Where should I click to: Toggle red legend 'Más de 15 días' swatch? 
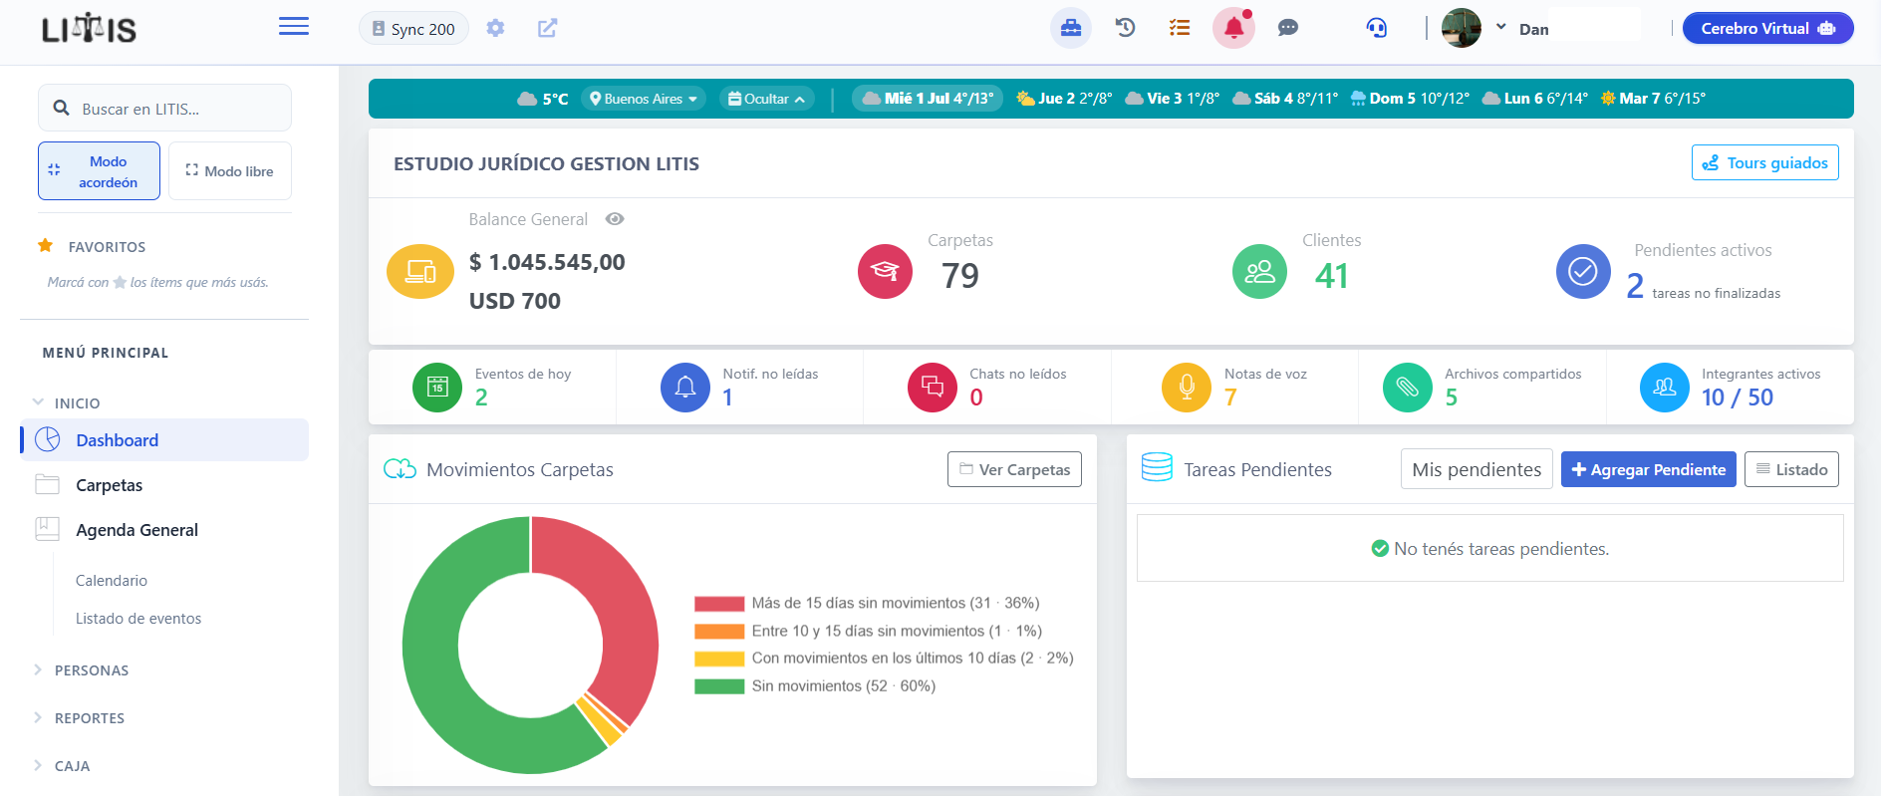click(719, 604)
